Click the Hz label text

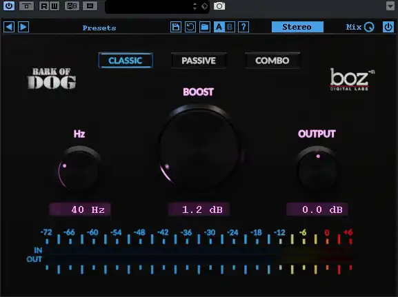[x=79, y=134]
